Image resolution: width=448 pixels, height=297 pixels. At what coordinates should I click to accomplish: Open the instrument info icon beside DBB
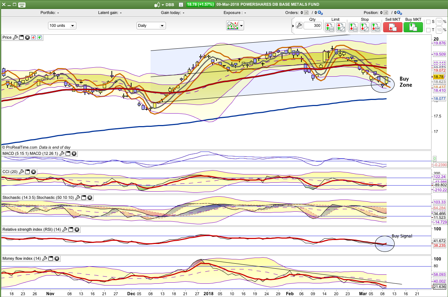(181, 5)
